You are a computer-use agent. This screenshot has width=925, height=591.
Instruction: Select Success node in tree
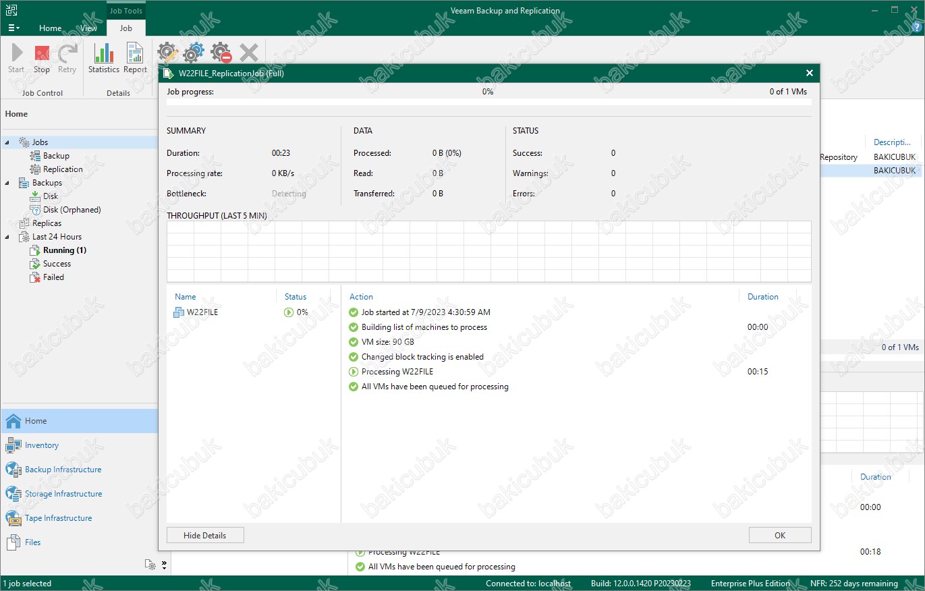(x=57, y=264)
